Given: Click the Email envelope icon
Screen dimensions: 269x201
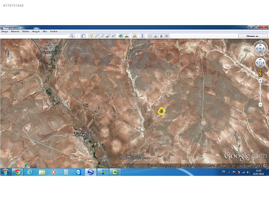Looking at the screenshot, I should (x=150, y=36).
